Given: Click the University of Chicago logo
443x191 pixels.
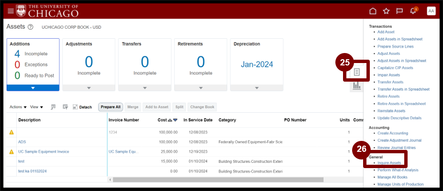Looking at the screenshot, I should (x=47, y=11).
